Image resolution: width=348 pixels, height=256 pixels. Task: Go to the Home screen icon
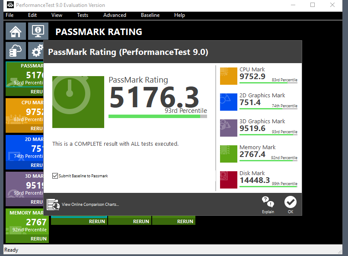[16, 31]
